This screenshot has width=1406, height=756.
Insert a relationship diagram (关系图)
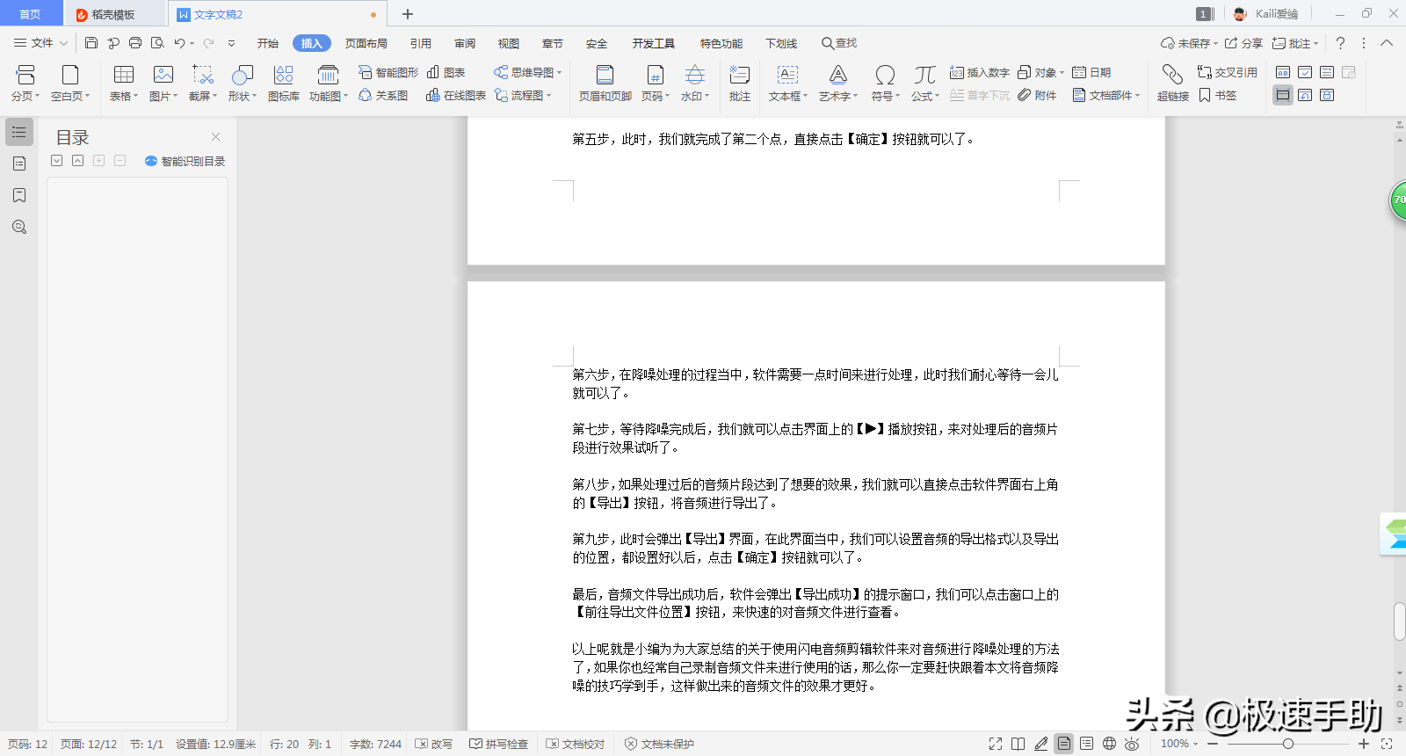coord(383,95)
